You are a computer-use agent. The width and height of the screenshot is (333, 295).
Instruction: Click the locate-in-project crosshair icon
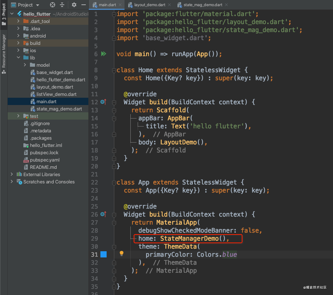pyautogui.click(x=53, y=5)
